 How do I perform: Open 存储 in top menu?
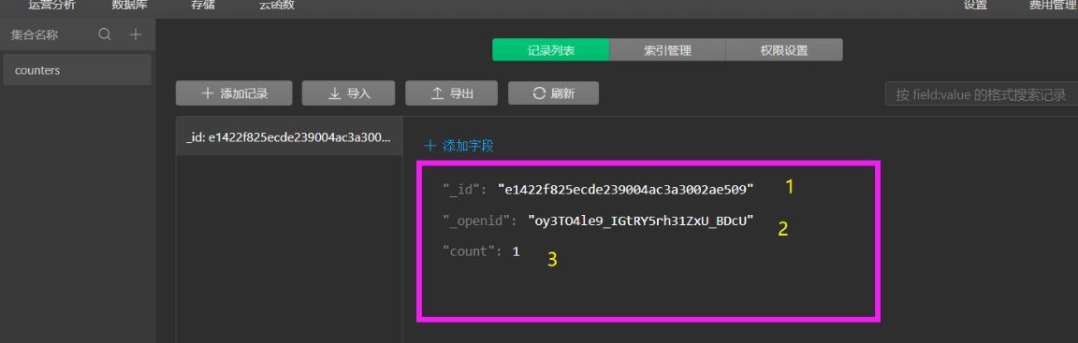203,6
